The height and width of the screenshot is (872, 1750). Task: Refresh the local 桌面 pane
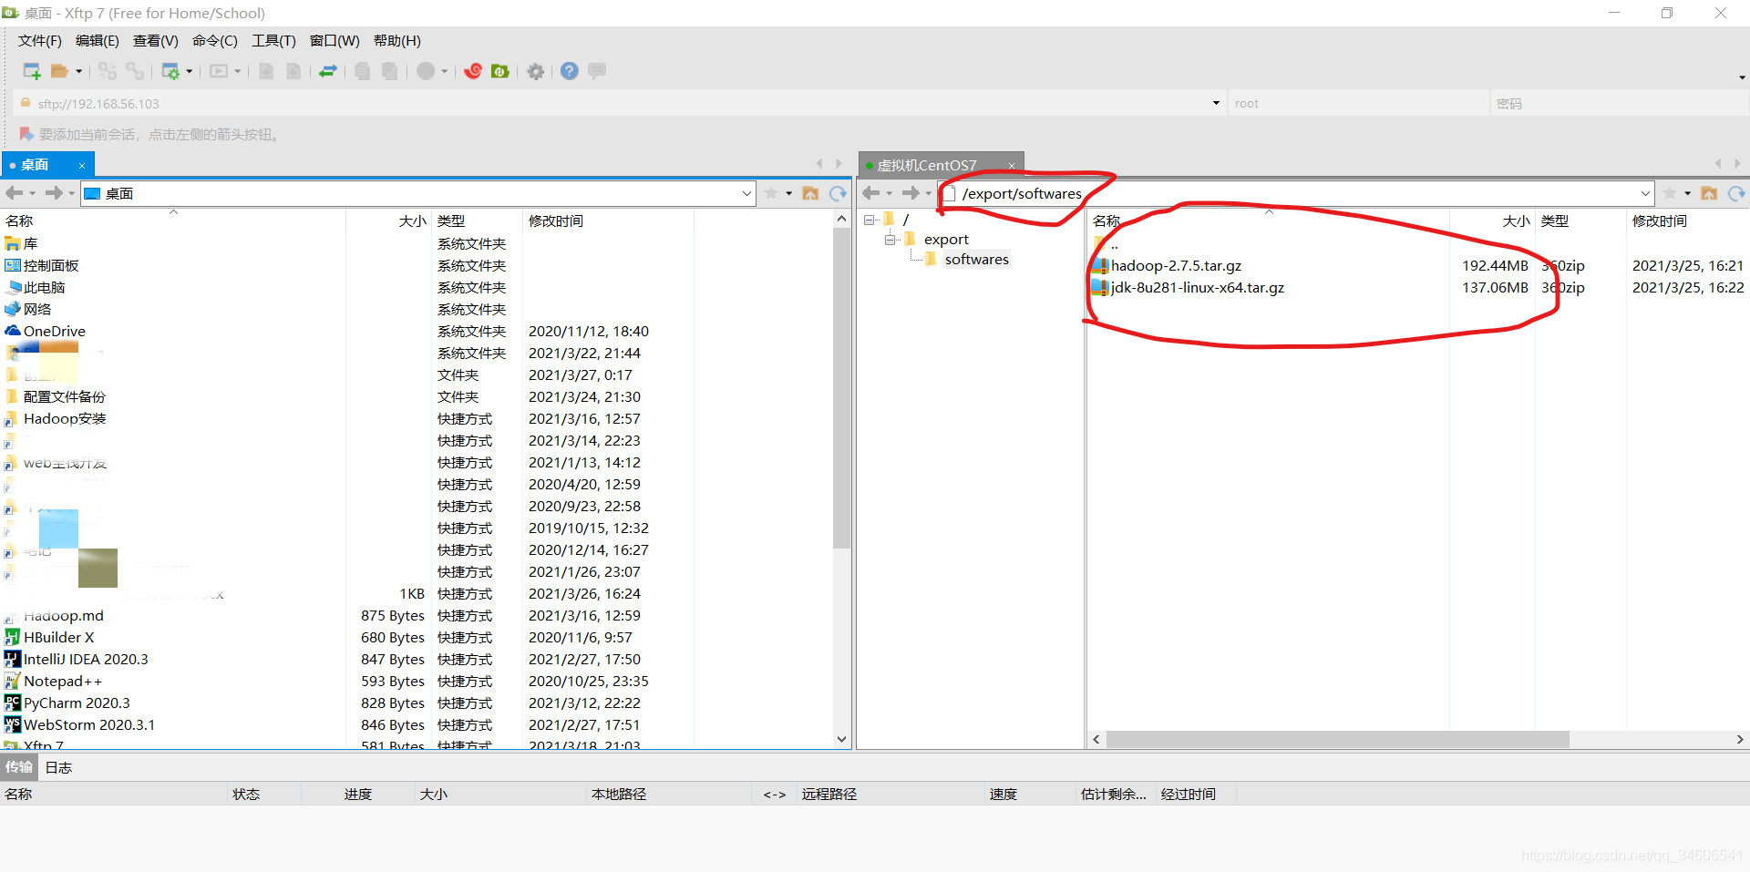[x=838, y=193]
